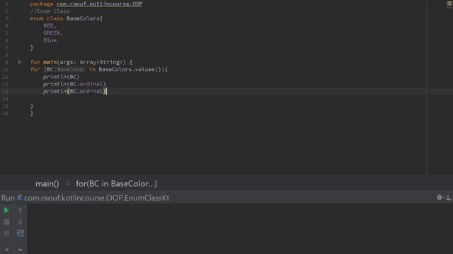Select the main() breadcrumb

(x=47, y=183)
